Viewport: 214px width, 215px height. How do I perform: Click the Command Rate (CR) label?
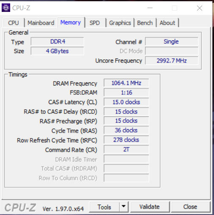tap(71, 150)
